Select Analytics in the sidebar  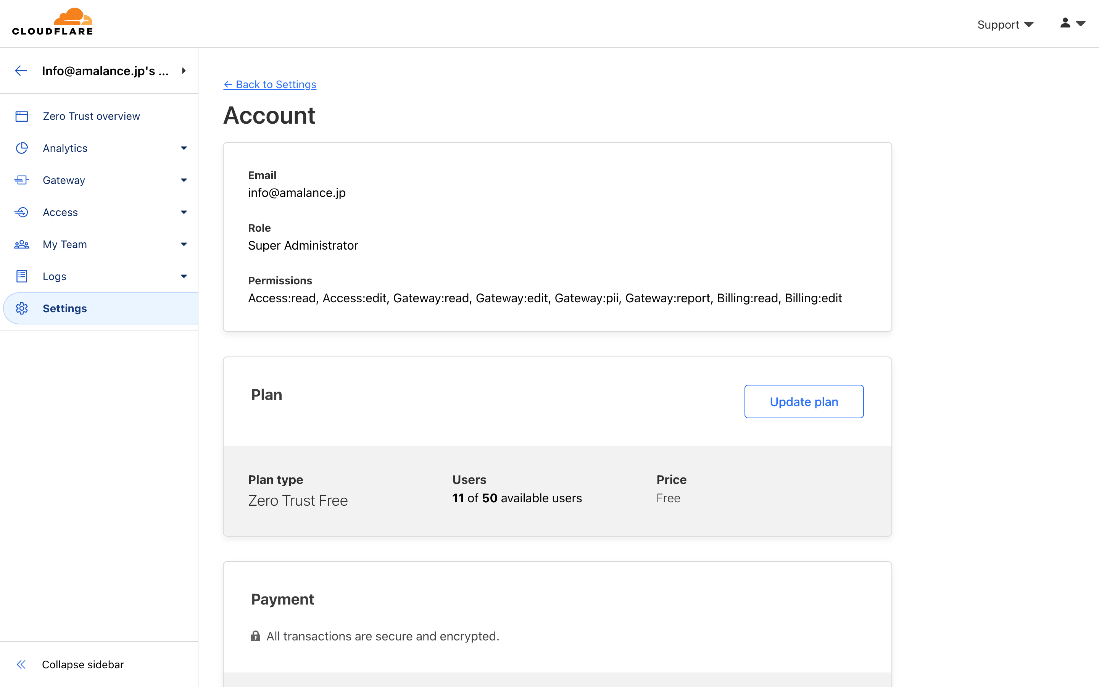[65, 148]
